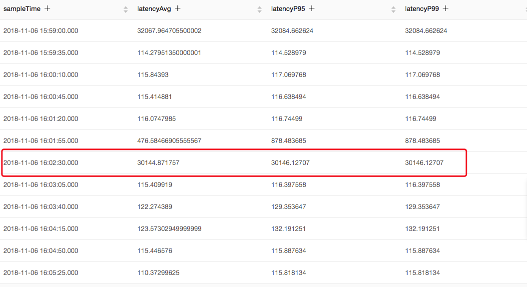Click latencyAvg value 115.84393

(x=152, y=74)
